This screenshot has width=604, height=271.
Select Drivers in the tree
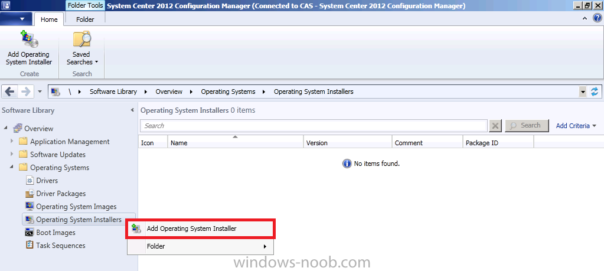(x=47, y=181)
